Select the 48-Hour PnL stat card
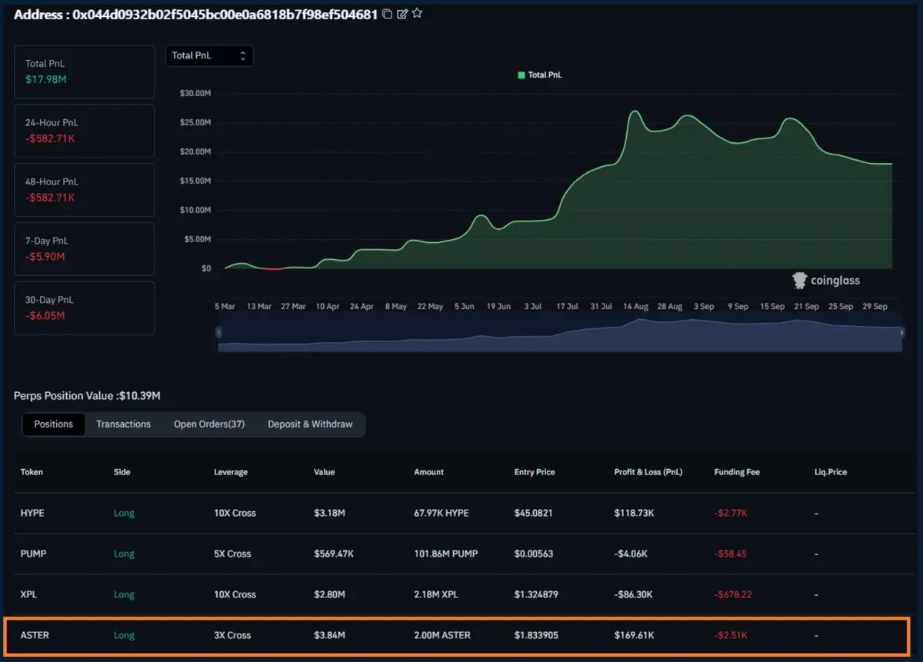 coord(85,190)
